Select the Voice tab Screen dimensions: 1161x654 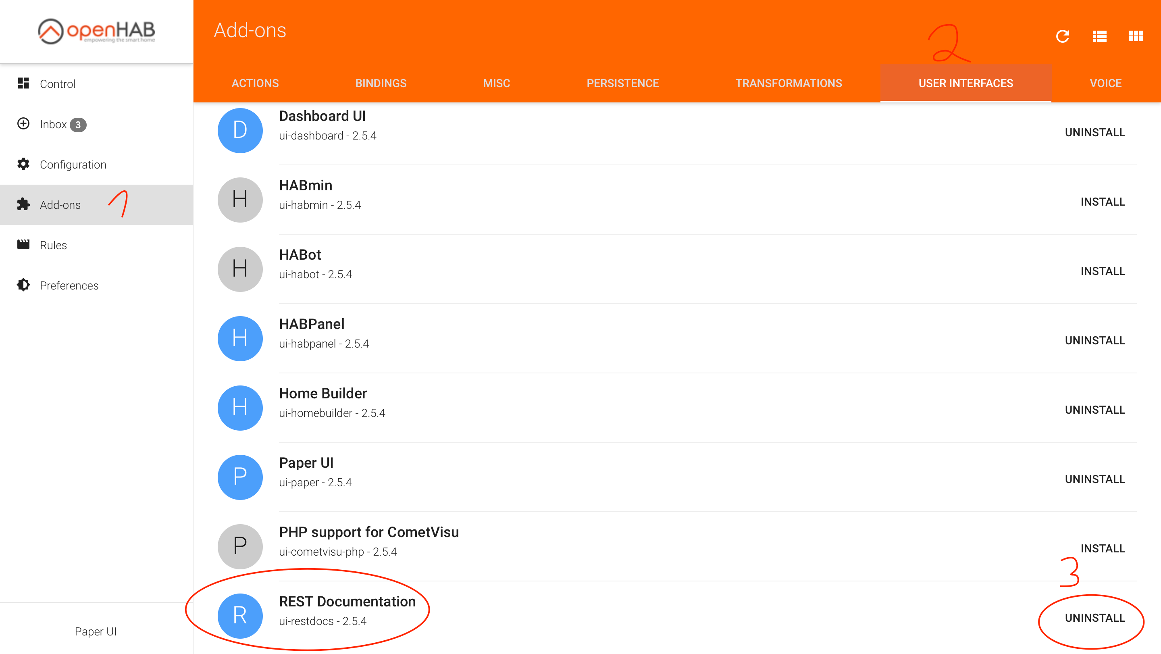pyautogui.click(x=1105, y=83)
